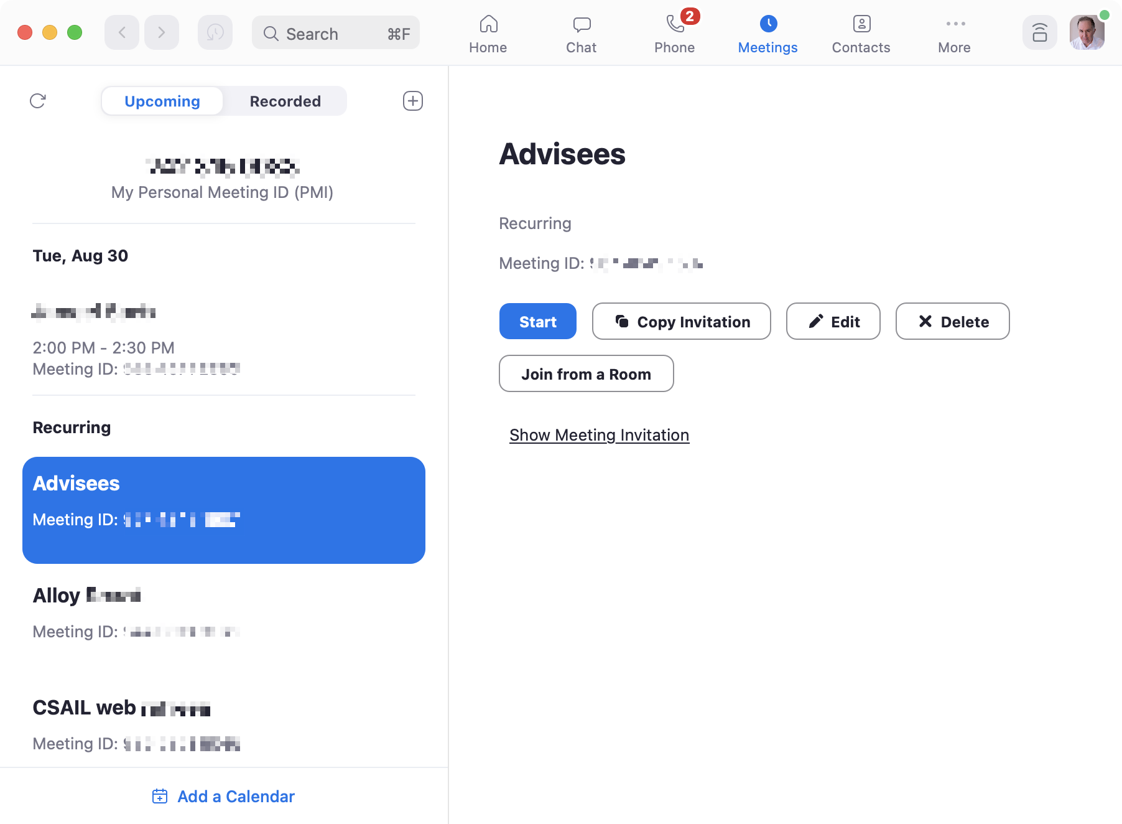Screen dimensions: 1122x824
Task: Copy the meeting invitation
Action: (682, 321)
